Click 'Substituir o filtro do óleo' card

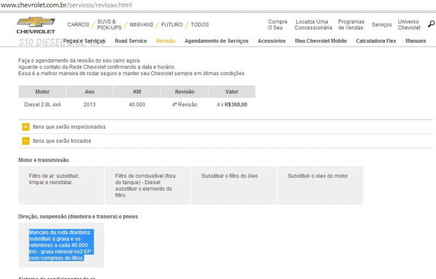pos(234,185)
